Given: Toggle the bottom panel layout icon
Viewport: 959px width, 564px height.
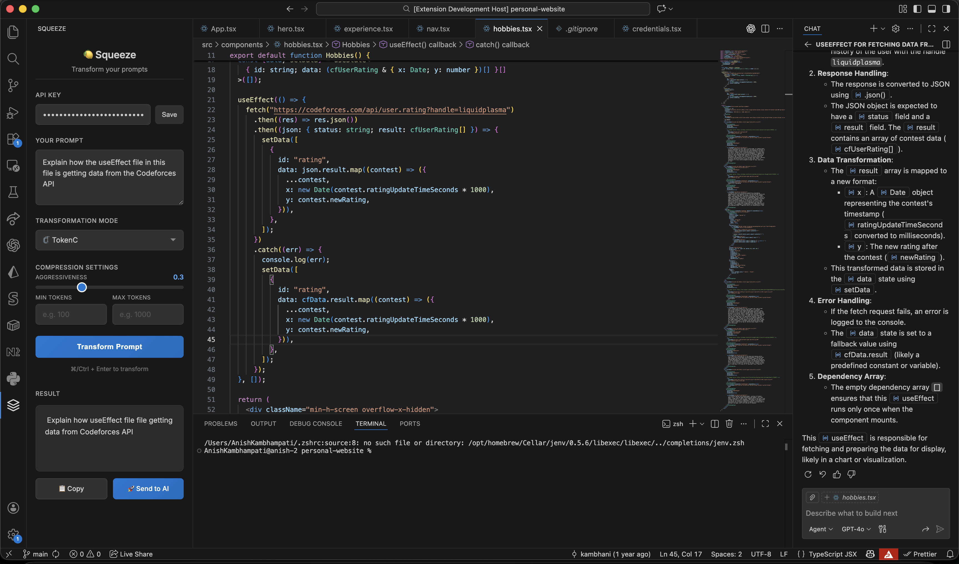Looking at the screenshot, I should [x=932, y=9].
